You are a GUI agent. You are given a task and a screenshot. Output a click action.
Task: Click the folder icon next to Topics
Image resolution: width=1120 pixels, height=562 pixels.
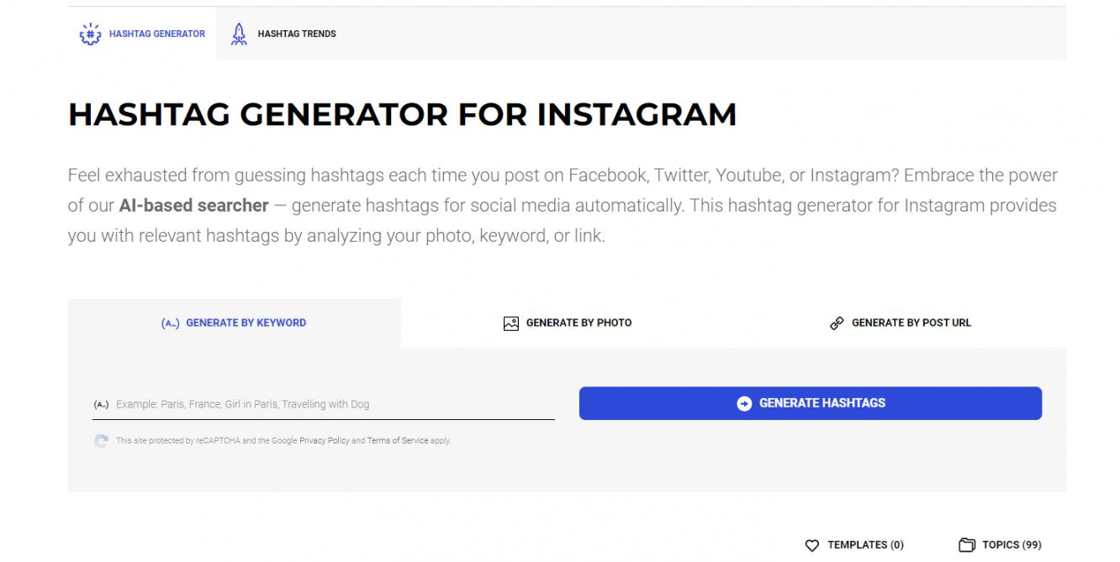967,545
